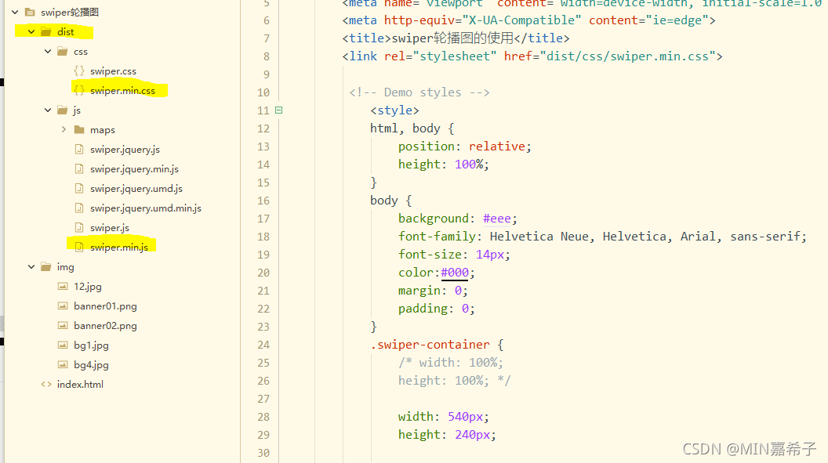Click the 12.jpg image icon
This screenshot has height=463, width=828.
coord(63,287)
